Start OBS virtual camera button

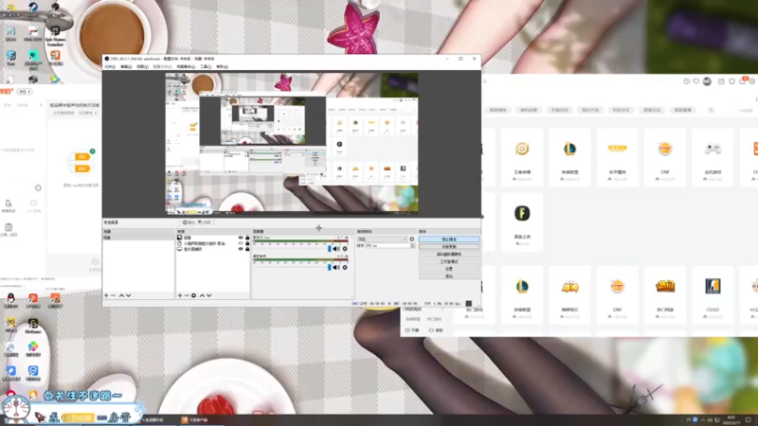(x=449, y=254)
